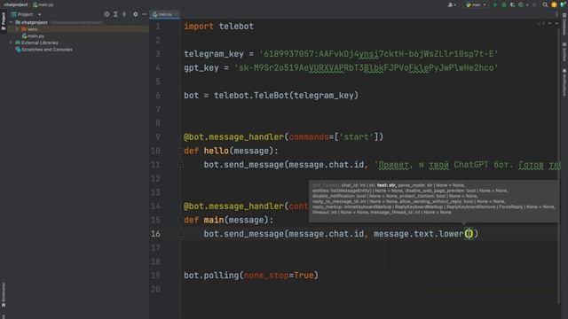Click the hello function name
Image resolution: width=568 pixels, height=319 pixels.
point(217,151)
